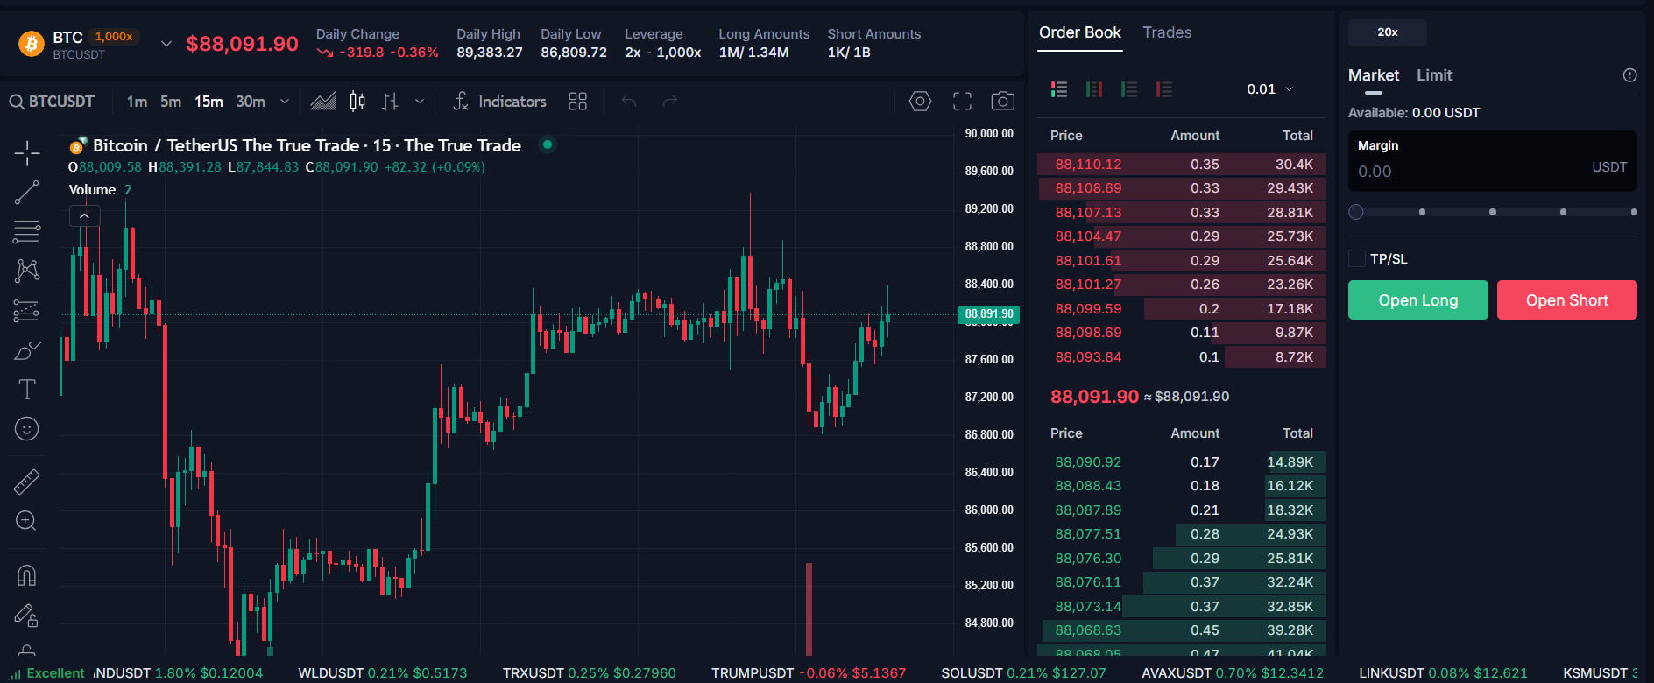Open chart layout grid selector
Image resolution: width=1654 pixels, height=683 pixels.
click(x=577, y=102)
